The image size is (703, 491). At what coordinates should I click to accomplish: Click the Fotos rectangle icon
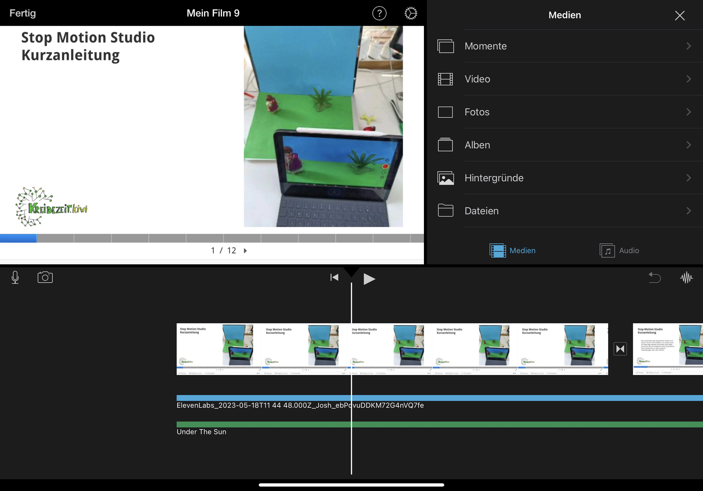tap(445, 112)
